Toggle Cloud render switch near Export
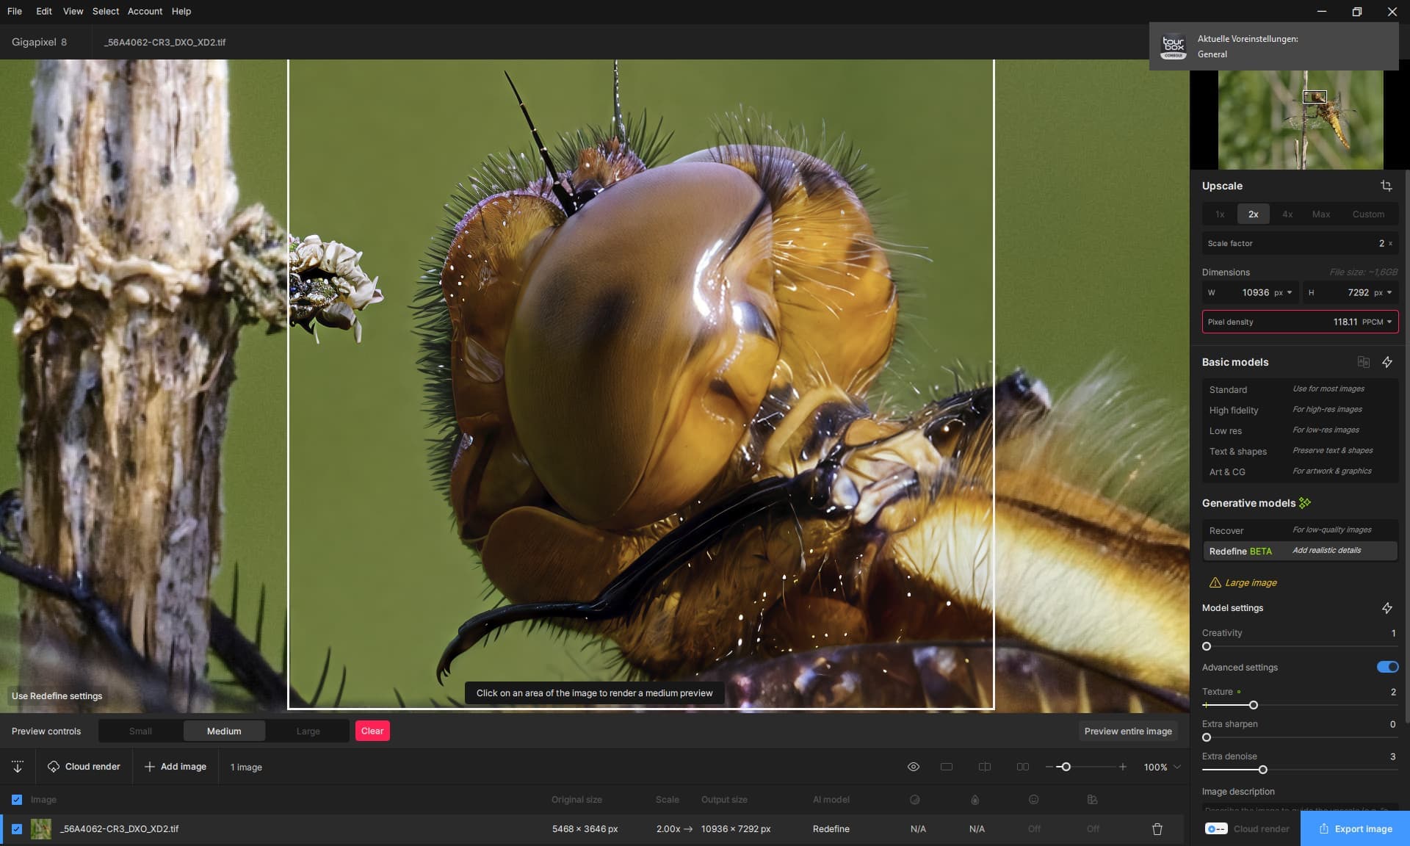This screenshot has width=1410, height=846. coord(1216,828)
